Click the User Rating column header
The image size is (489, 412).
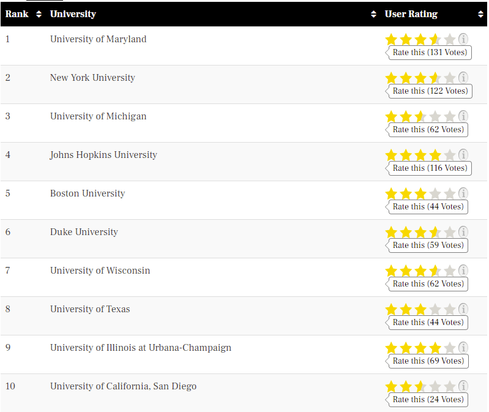pos(411,14)
